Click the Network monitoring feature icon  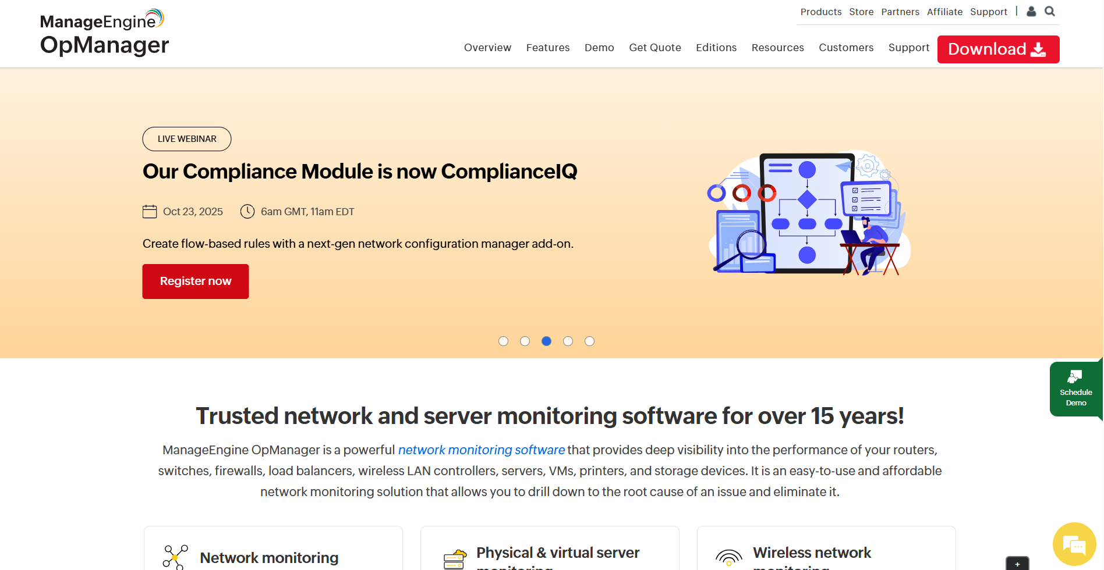pyautogui.click(x=174, y=557)
